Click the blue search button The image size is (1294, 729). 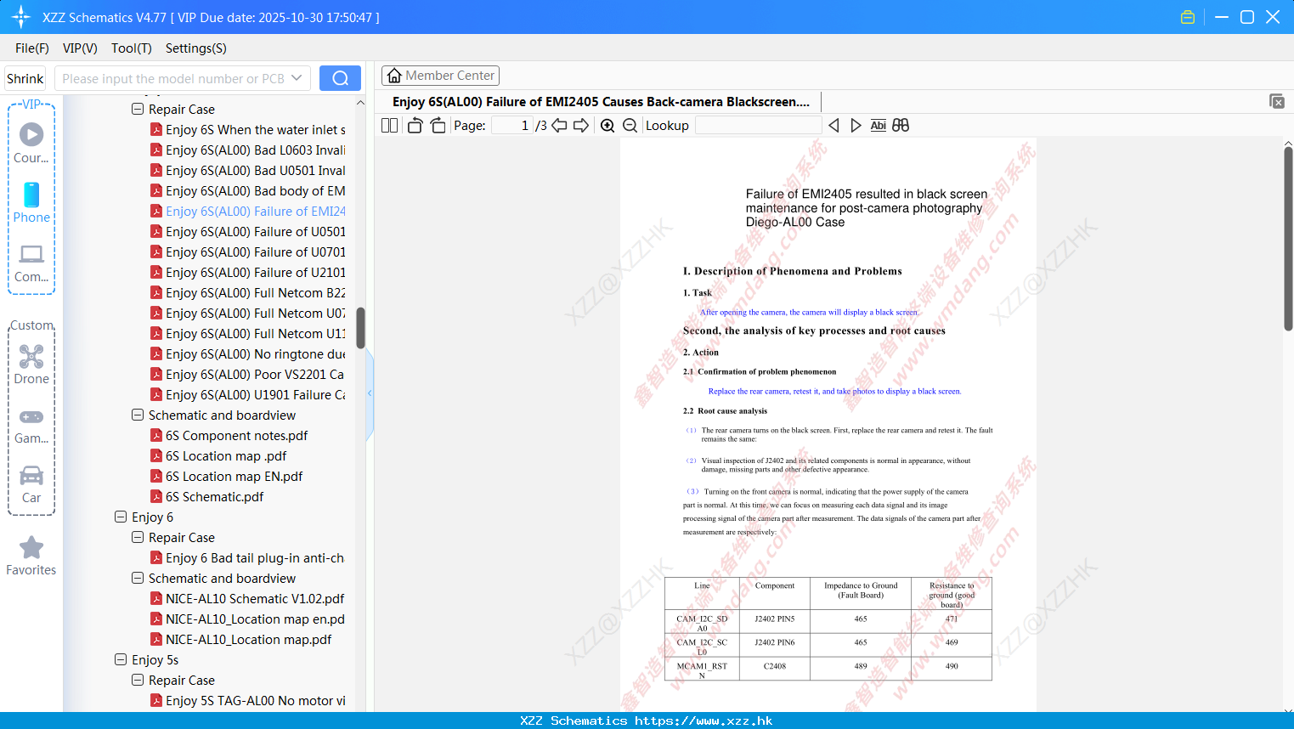coord(340,78)
